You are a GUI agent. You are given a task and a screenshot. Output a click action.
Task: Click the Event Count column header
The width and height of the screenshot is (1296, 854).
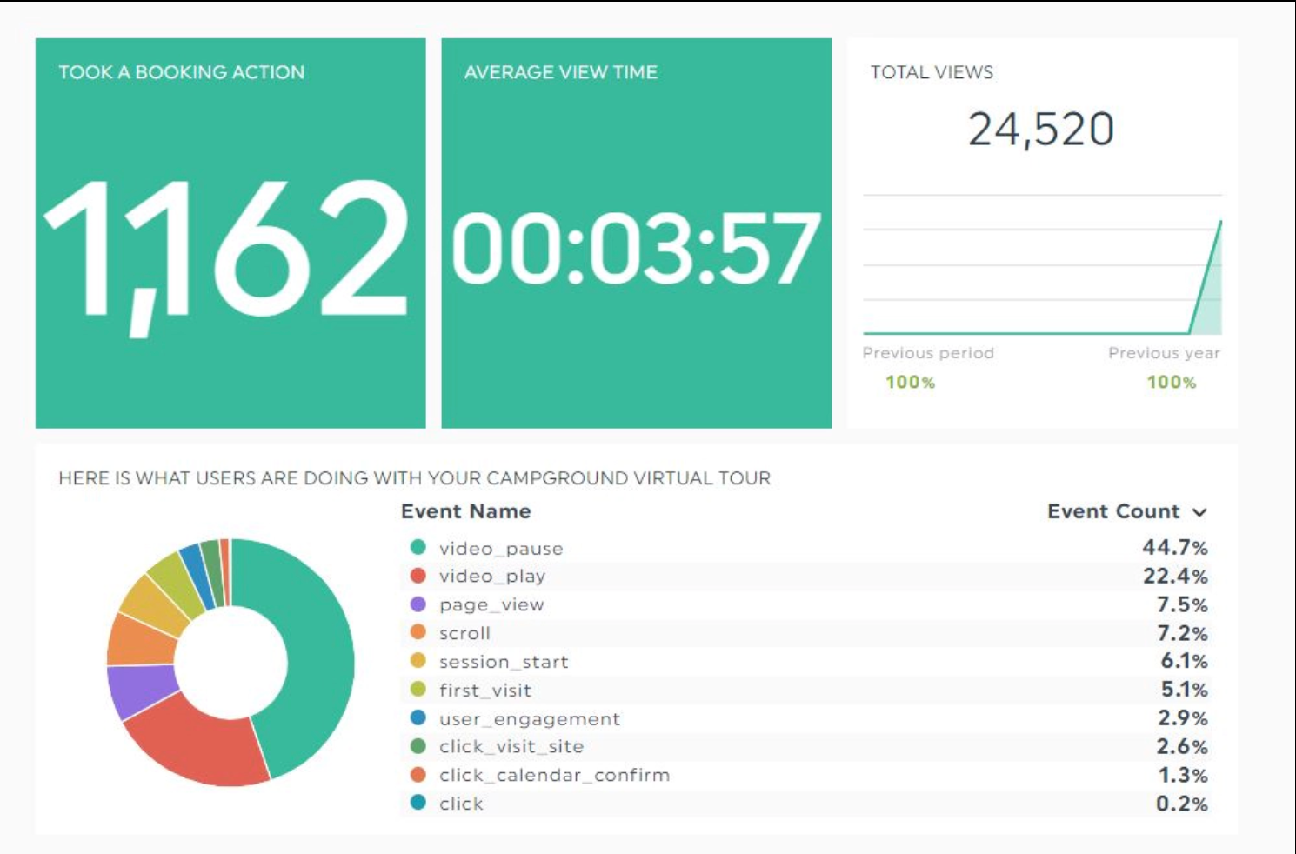coord(1113,511)
